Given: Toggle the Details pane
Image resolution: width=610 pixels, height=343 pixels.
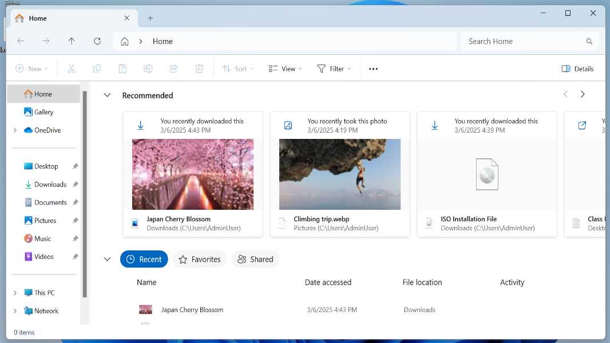Looking at the screenshot, I should coord(577,68).
